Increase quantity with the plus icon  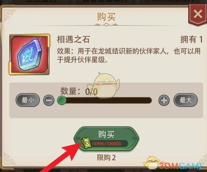[x=164, y=100]
